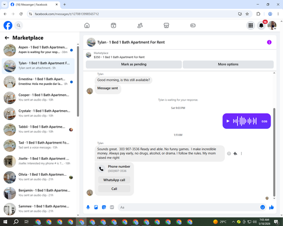Open Task View on taskbar
This screenshot has width=283, height=226.
tap(27, 221)
